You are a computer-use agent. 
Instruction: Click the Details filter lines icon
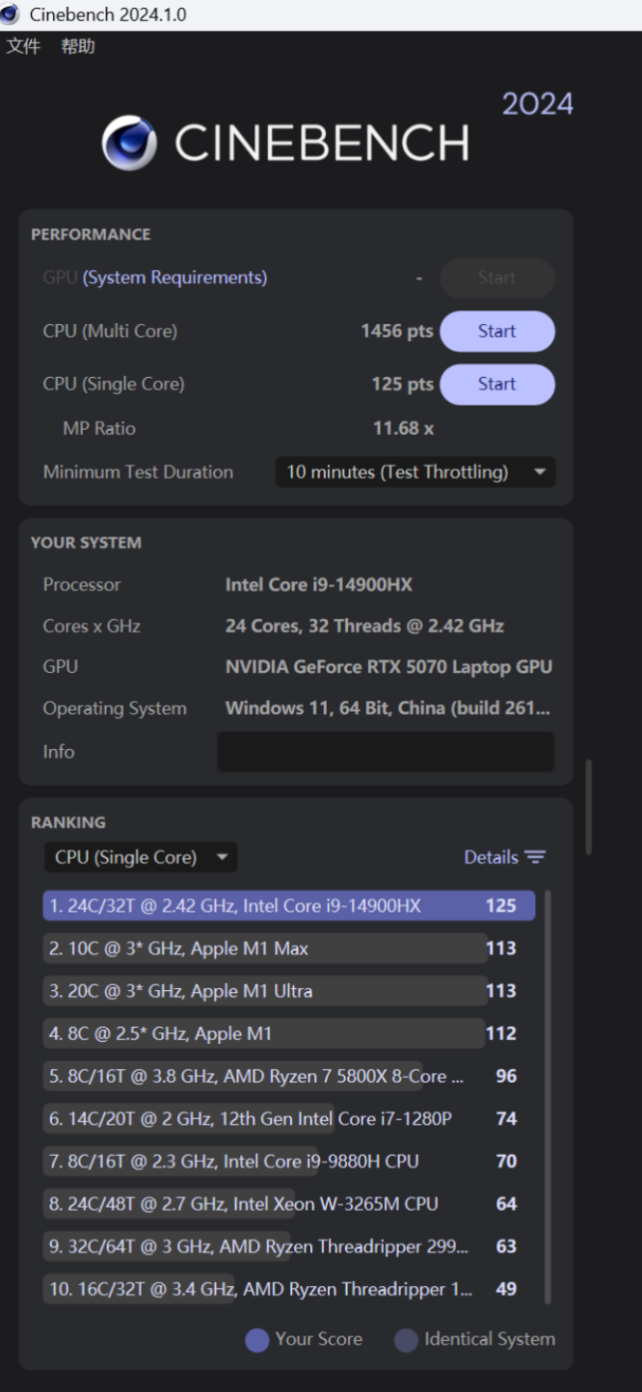pos(535,858)
